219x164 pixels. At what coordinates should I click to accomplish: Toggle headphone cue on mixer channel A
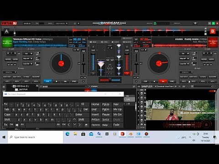point(93,73)
